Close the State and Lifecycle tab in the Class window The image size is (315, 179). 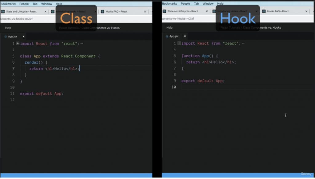tap(46, 12)
